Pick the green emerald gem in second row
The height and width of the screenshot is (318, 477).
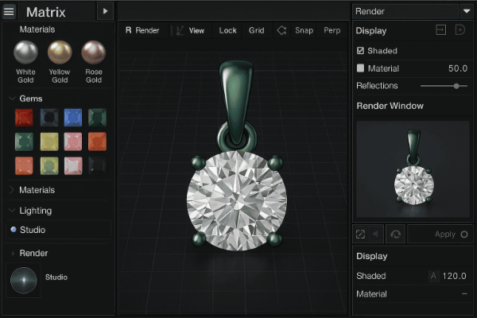tap(24, 142)
